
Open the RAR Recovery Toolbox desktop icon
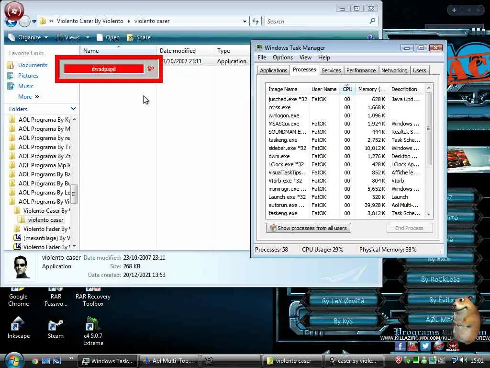pyautogui.click(x=93, y=297)
